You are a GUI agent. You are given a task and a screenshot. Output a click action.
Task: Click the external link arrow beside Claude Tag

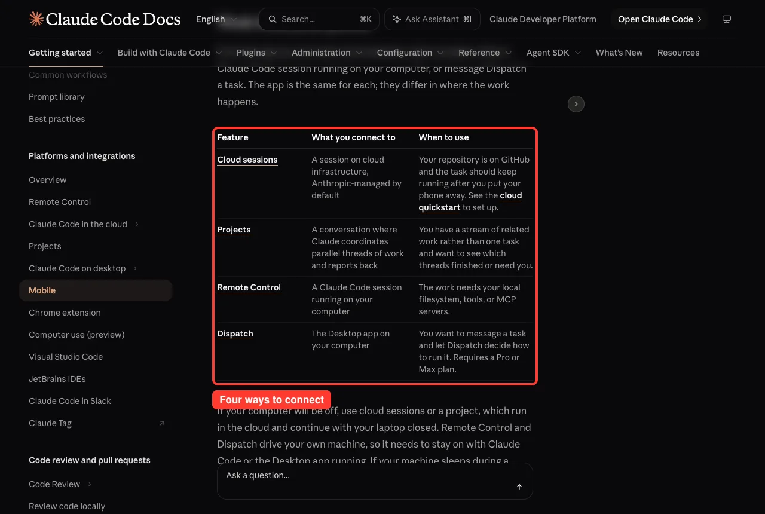(161, 423)
